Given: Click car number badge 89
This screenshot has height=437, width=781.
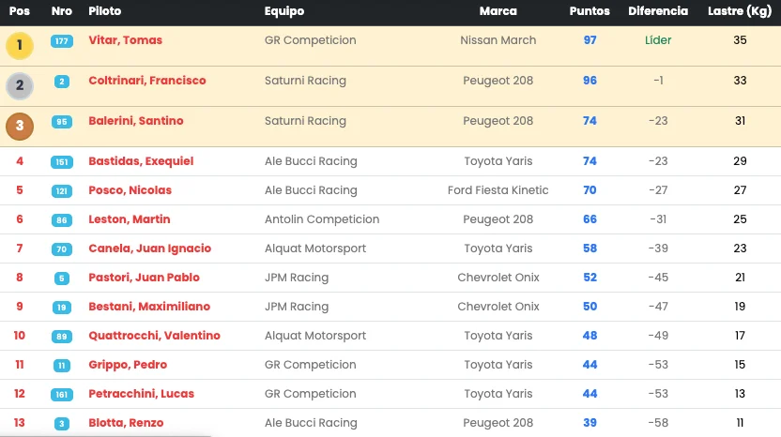Looking at the screenshot, I should [62, 337].
